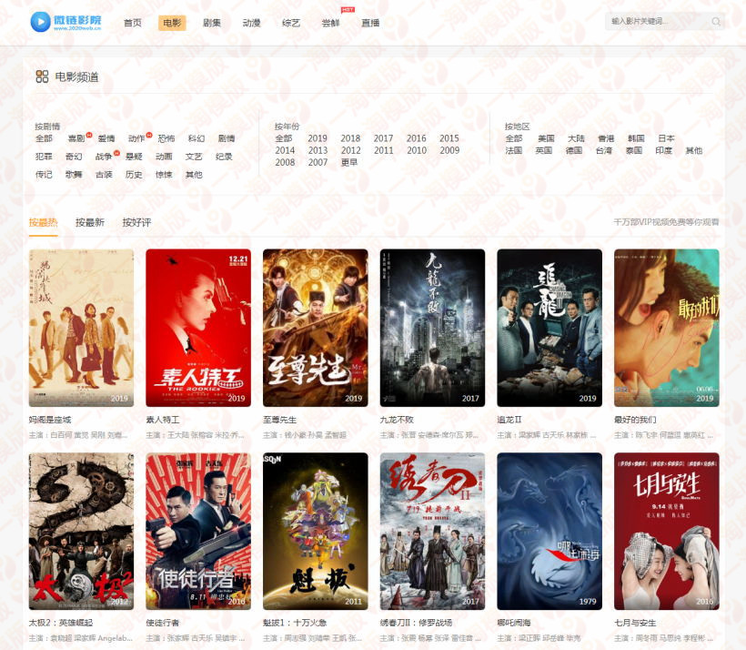Go to the 首页 nav item

click(x=132, y=23)
